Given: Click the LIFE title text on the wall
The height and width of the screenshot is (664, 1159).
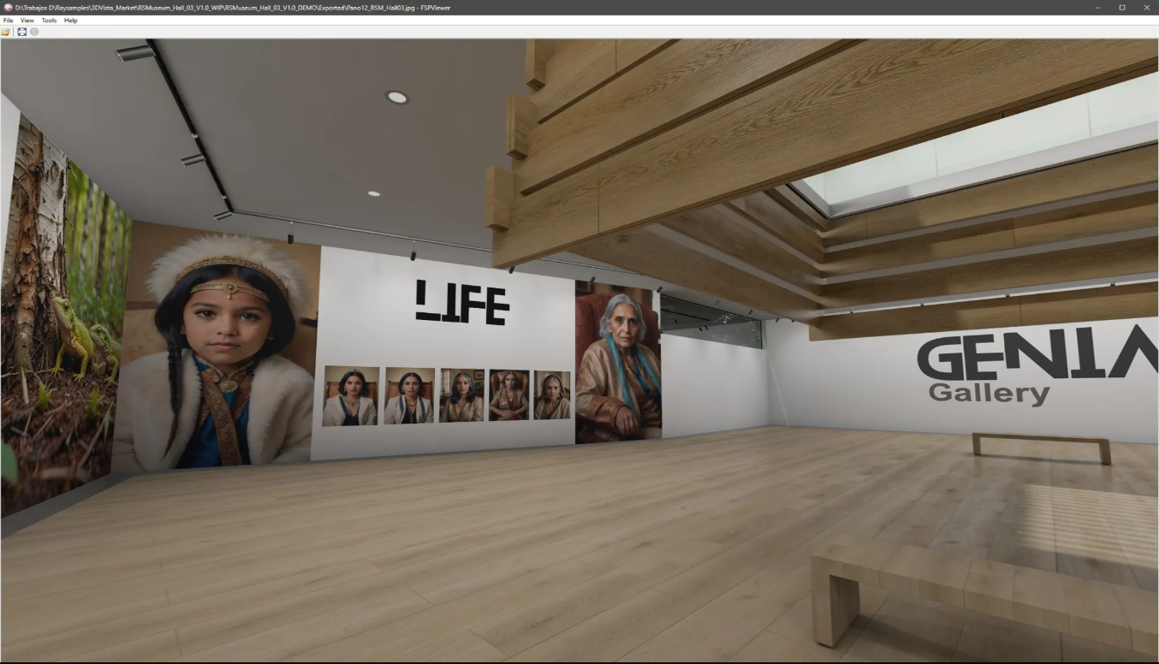Looking at the screenshot, I should coord(462,304).
